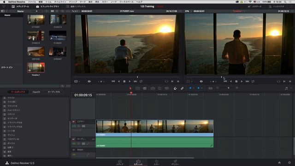This screenshot has width=295, height=166.
Task: Select the trim edit mode tool
Action: click(x=137, y=88)
